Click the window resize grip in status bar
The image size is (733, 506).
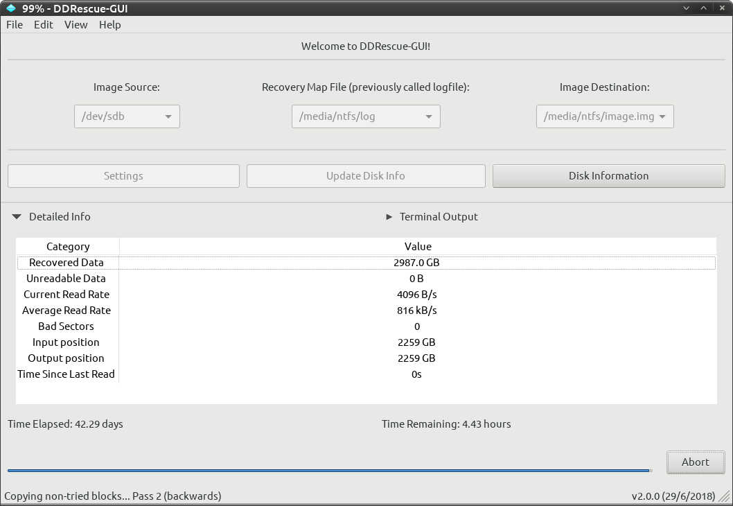point(724,496)
